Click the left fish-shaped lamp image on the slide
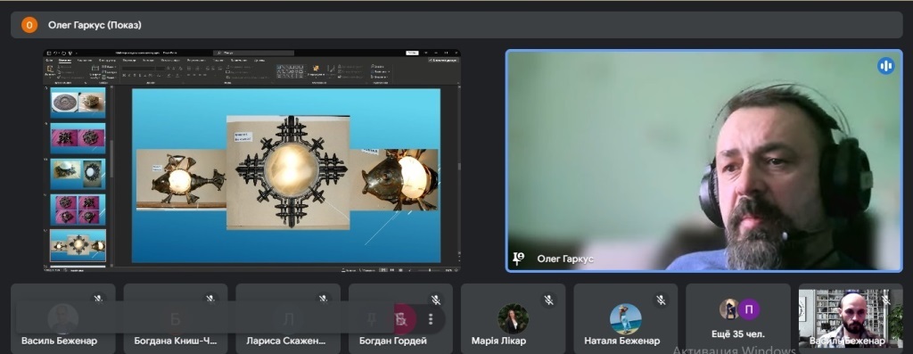This screenshot has width=913, height=354. (x=181, y=179)
